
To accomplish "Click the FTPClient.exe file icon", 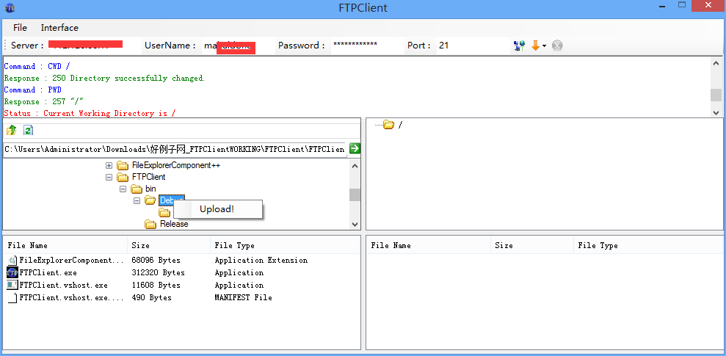I will (x=12, y=272).
